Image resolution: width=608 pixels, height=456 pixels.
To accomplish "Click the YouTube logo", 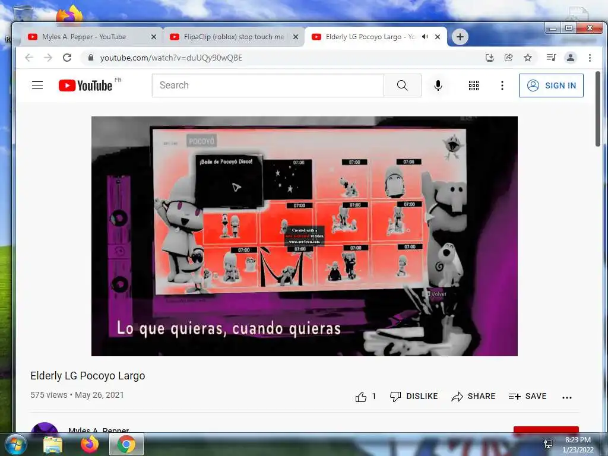I will pos(85,85).
